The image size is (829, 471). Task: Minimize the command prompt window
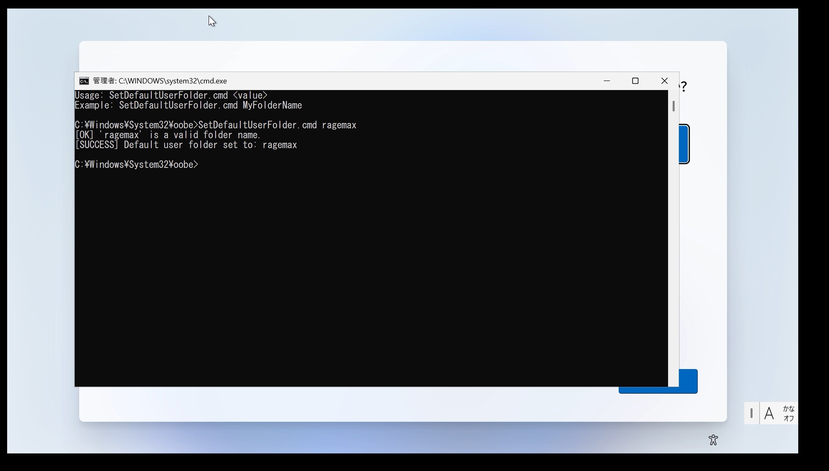click(607, 81)
